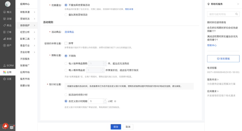Select 按活动时间倒计时 radio option
The image size is (242, 131).
(x=66, y=95)
